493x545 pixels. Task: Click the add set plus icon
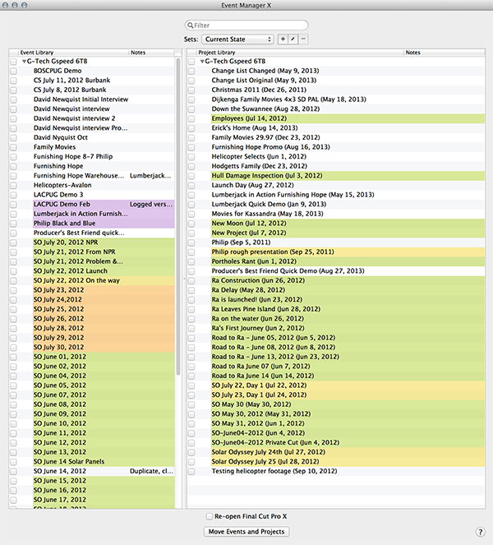pos(283,39)
